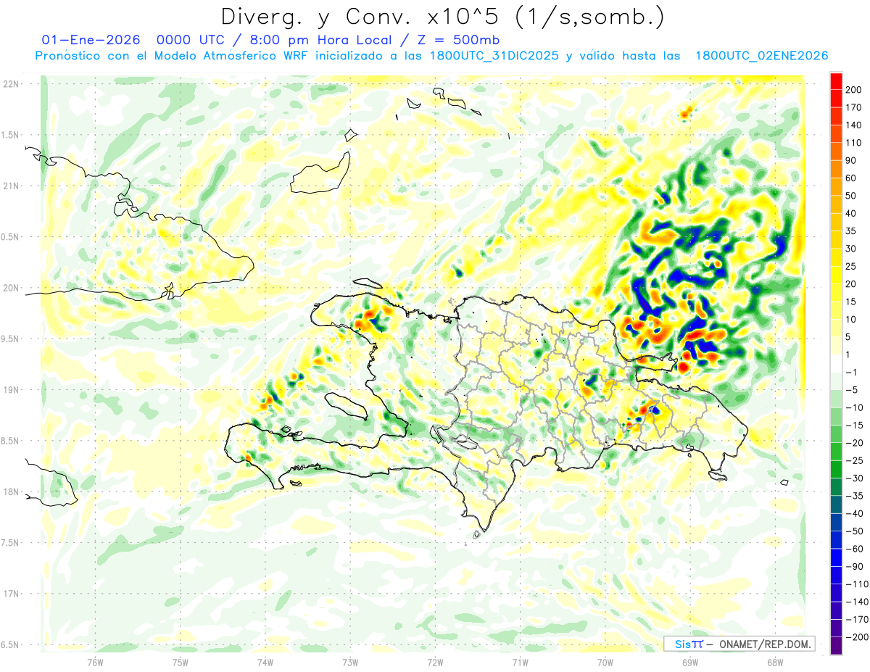Click the '0.5N' latitude label
Viewport: 870px width, 672px height.
10,237
